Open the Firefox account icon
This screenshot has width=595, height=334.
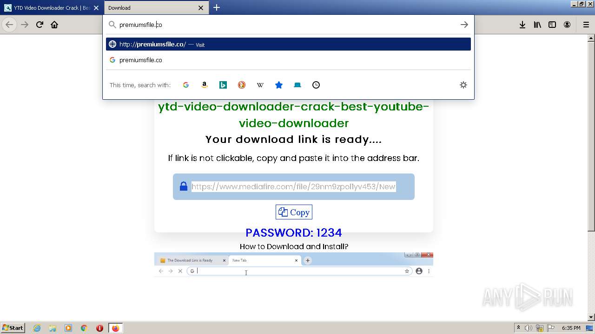567,25
